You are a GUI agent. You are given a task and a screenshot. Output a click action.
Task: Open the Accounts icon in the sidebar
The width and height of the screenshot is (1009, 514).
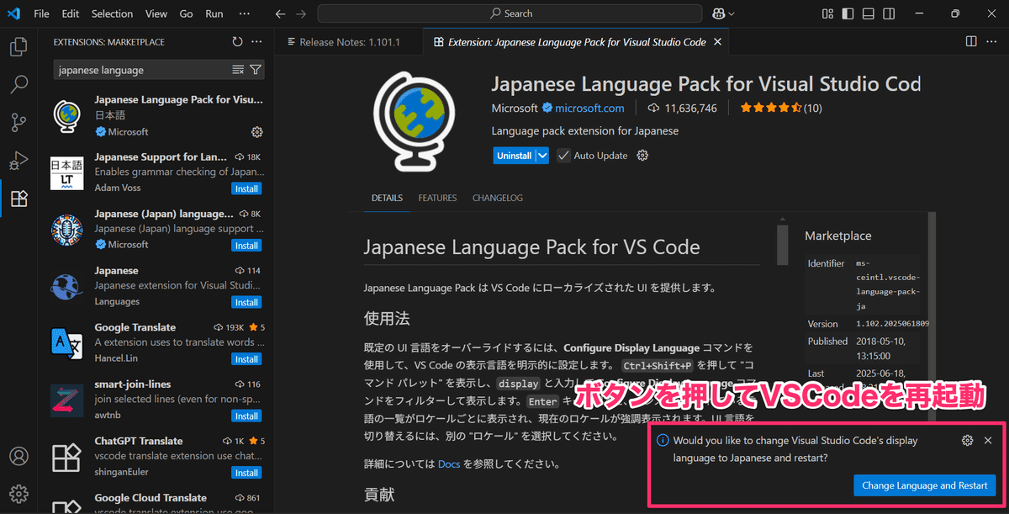pyautogui.click(x=18, y=456)
